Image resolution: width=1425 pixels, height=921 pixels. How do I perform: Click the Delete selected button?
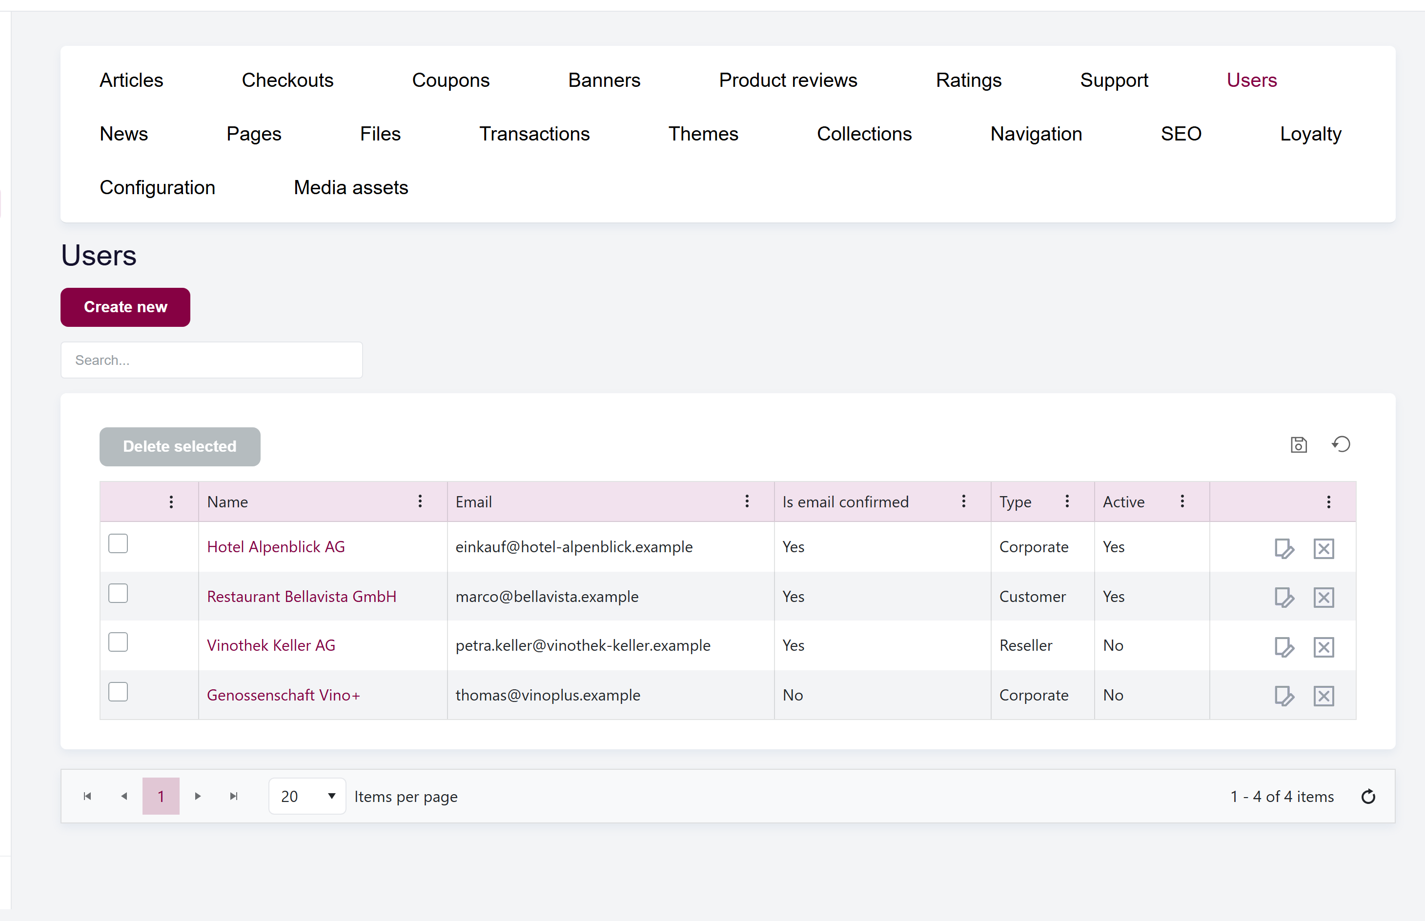[x=180, y=446]
